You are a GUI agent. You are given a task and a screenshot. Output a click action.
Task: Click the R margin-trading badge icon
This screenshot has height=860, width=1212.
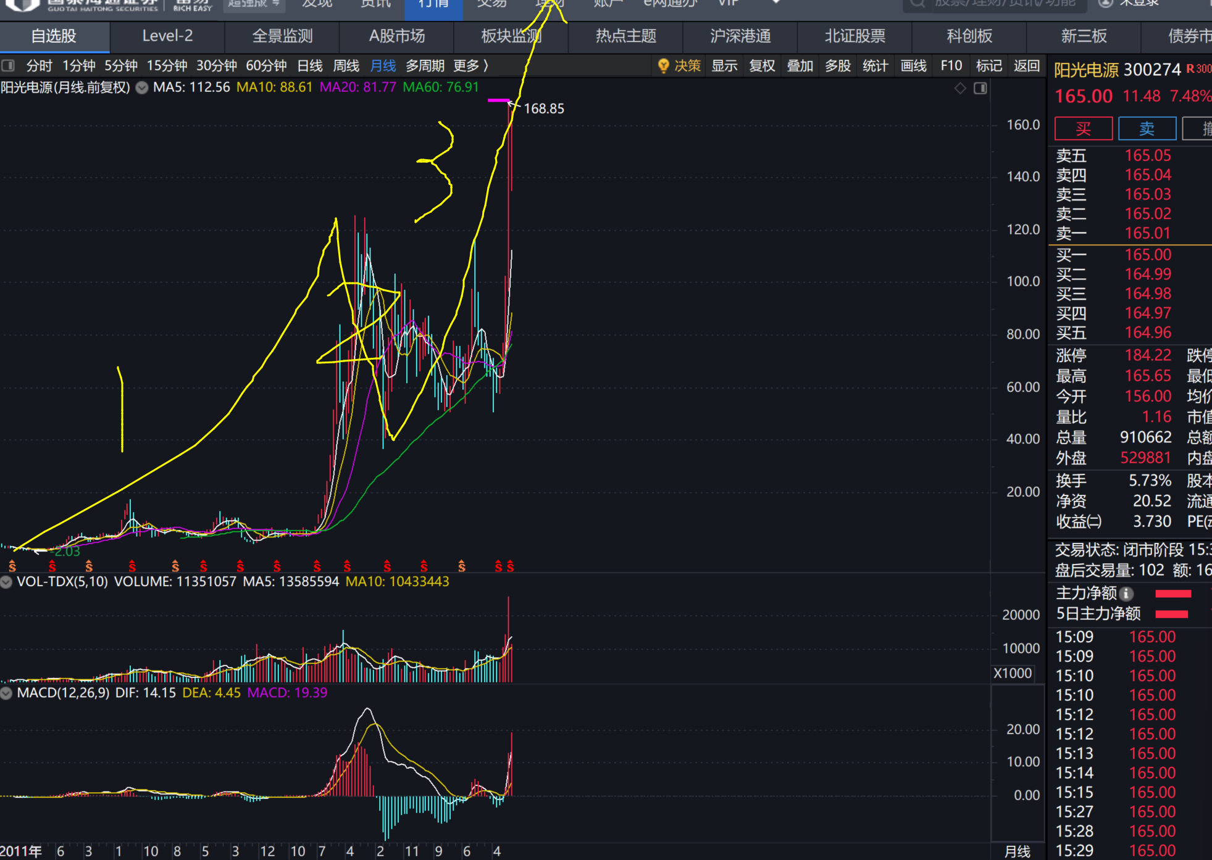[1190, 69]
